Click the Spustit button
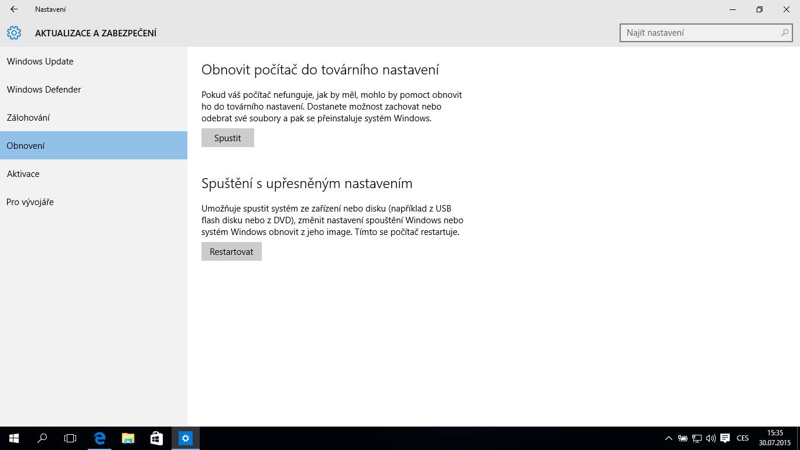The height and width of the screenshot is (450, 800). pos(227,138)
